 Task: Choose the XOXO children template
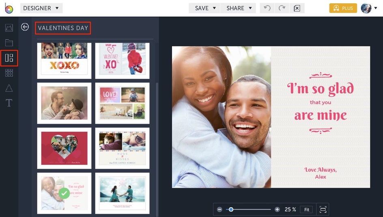coord(64,61)
